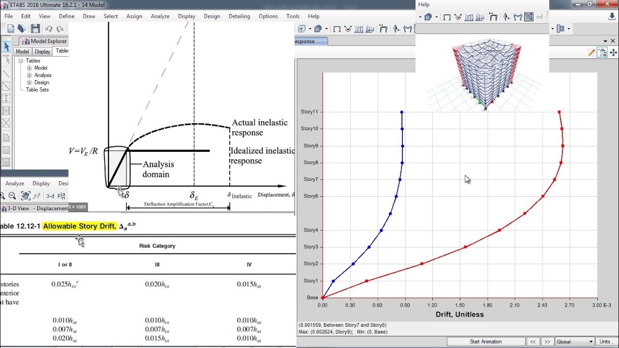Open the Detailing menu
Image resolution: width=619 pixels, height=348 pixels.
tap(239, 16)
